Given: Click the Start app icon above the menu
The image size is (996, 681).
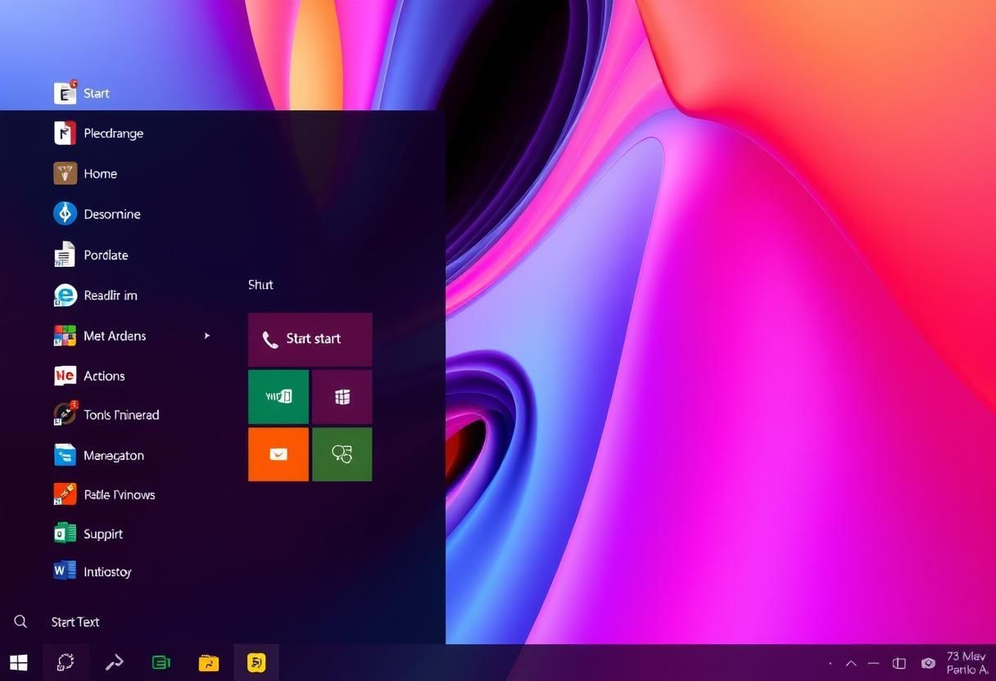Looking at the screenshot, I should pyautogui.click(x=66, y=92).
